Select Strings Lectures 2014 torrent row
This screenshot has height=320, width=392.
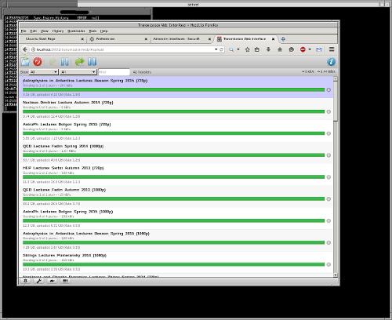[176, 262]
